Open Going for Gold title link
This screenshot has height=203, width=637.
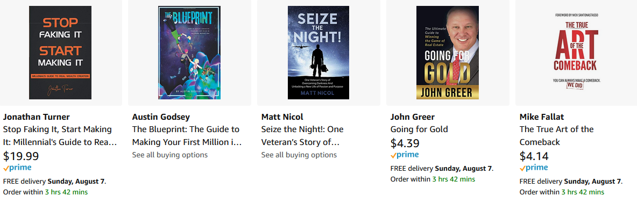[x=419, y=129]
